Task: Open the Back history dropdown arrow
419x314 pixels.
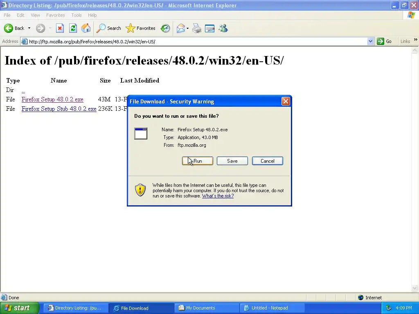Action: tap(29, 28)
